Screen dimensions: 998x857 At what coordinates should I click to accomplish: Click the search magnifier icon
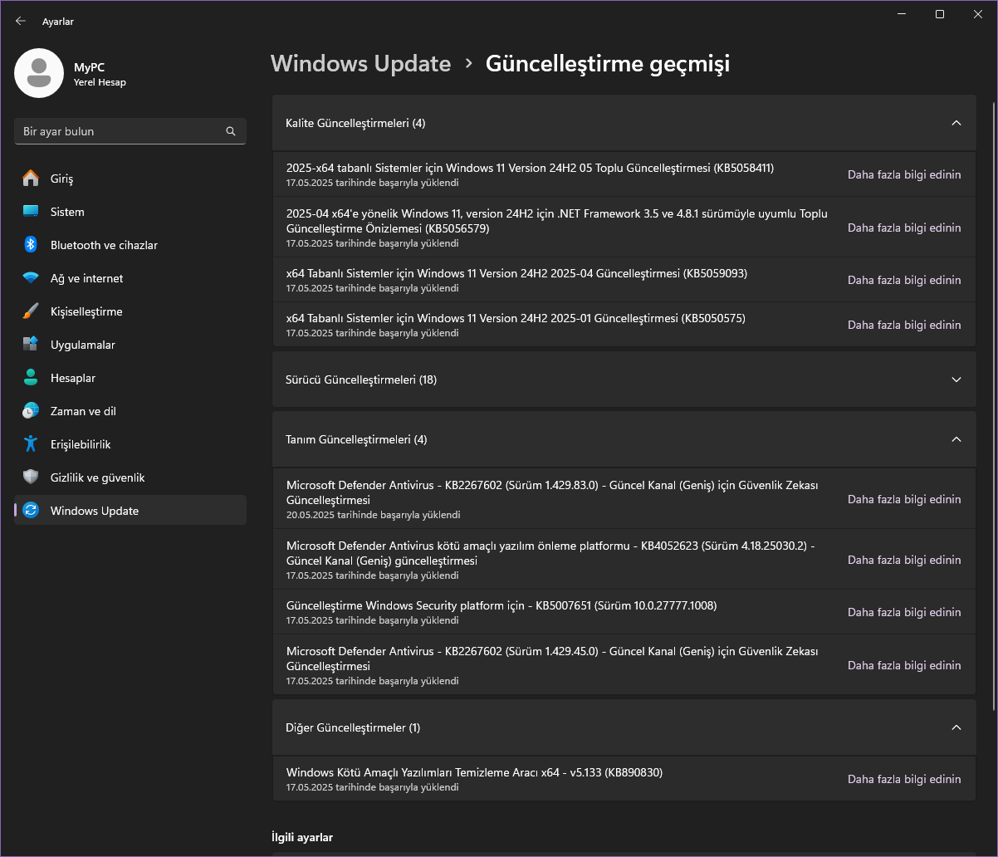[x=231, y=131]
